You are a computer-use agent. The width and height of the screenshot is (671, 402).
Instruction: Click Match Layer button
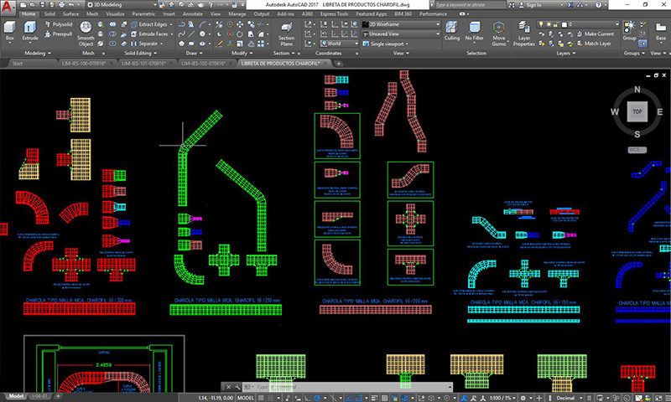(594, 44)
